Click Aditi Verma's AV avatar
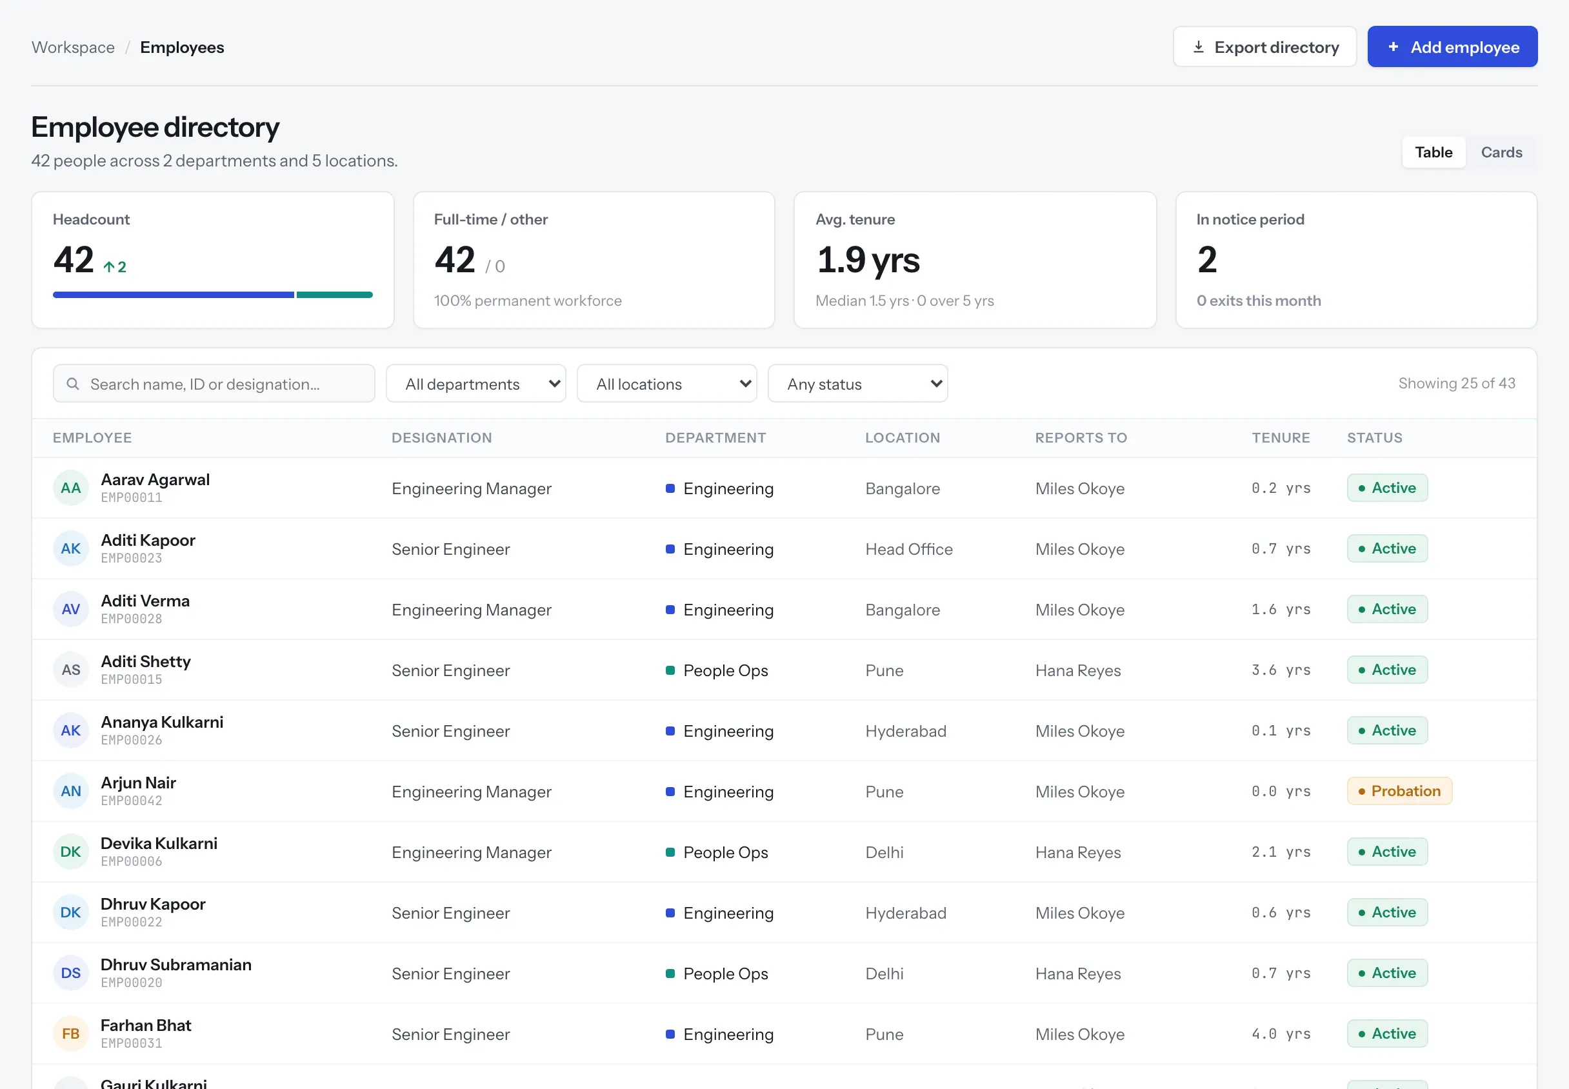Image resolution: width=1569 pixels, height=1089 pixels. 71,609
